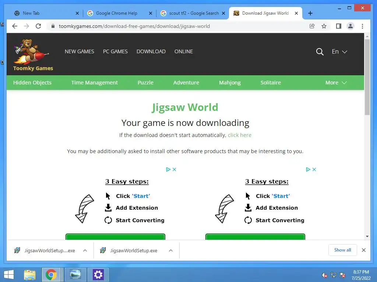The image size is (377, 282).
Task: Expand options for second JigsawWorldSetup.exe download
Action: coord(171,250)
